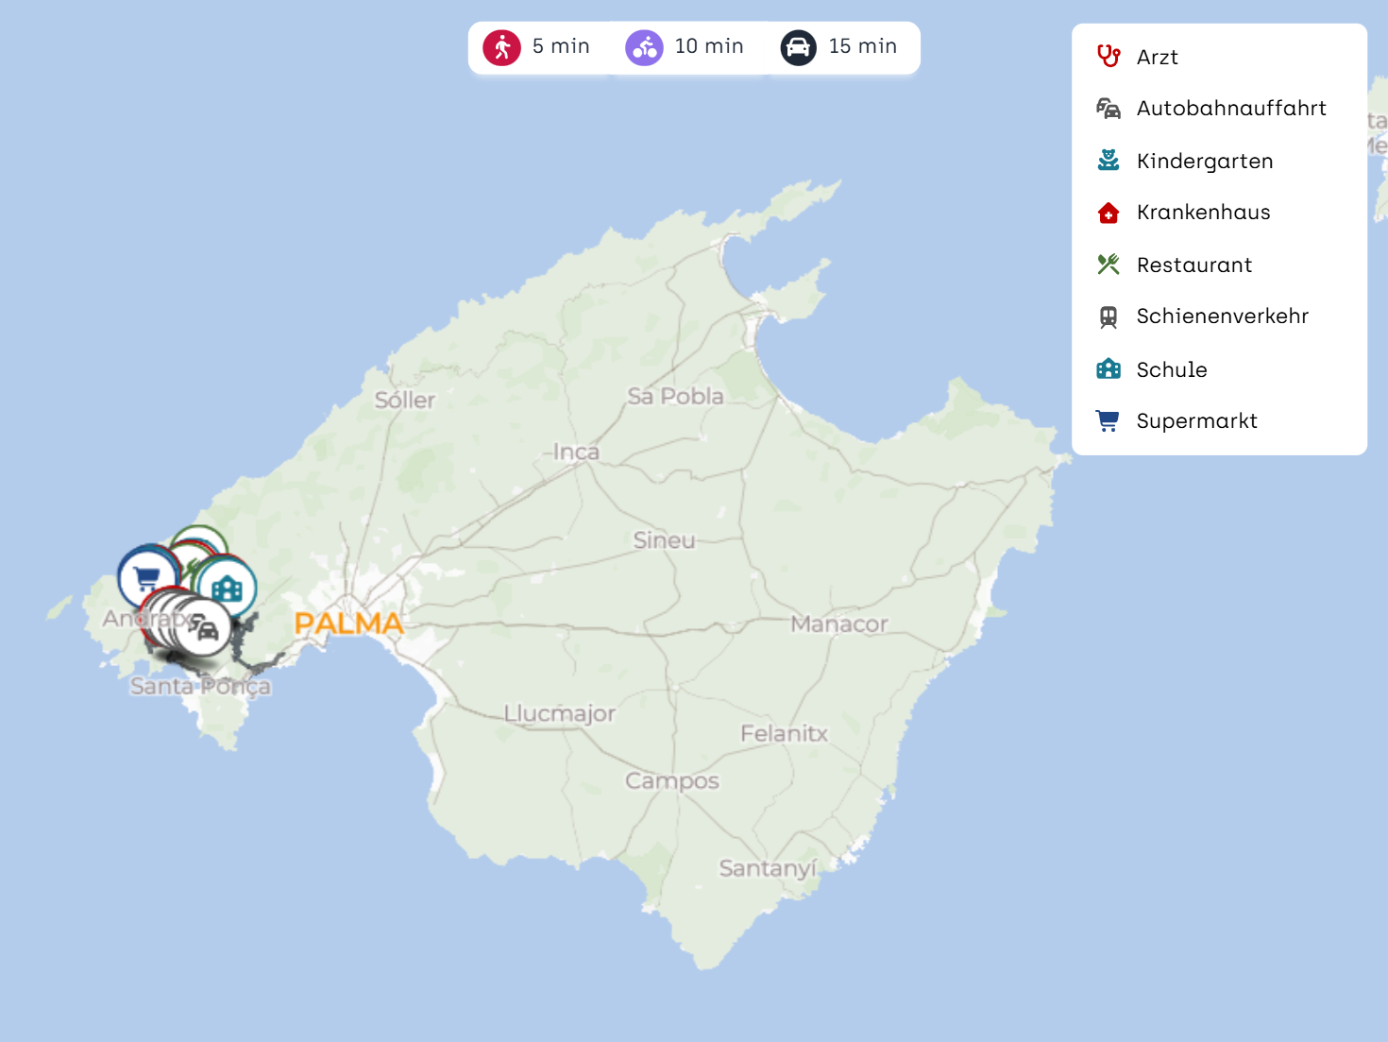The width and height of the screenshot is (1388, 1042).
Task: Choose the Schule entry in the legend
Action: click(x=1171, y=369)
